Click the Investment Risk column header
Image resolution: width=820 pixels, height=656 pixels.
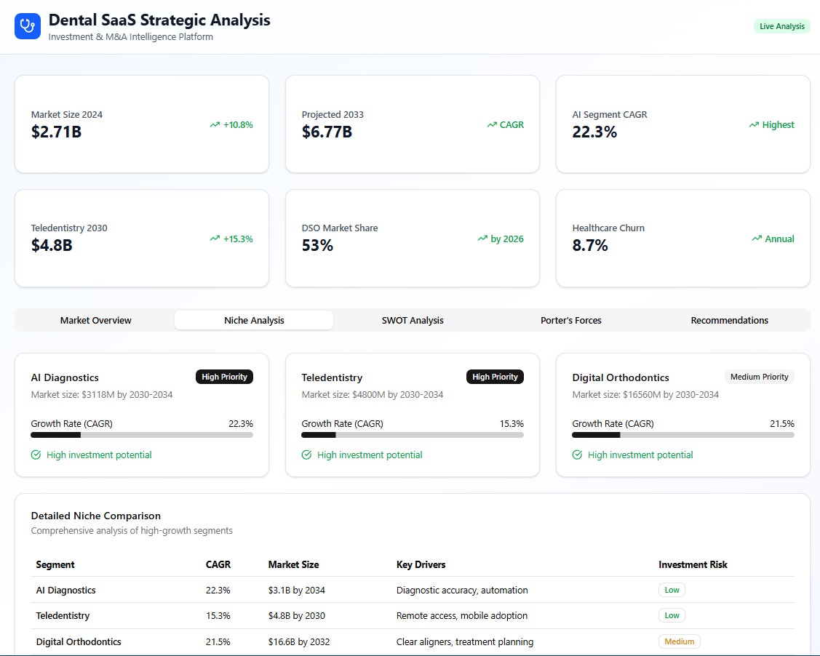[x=693, y=564]
